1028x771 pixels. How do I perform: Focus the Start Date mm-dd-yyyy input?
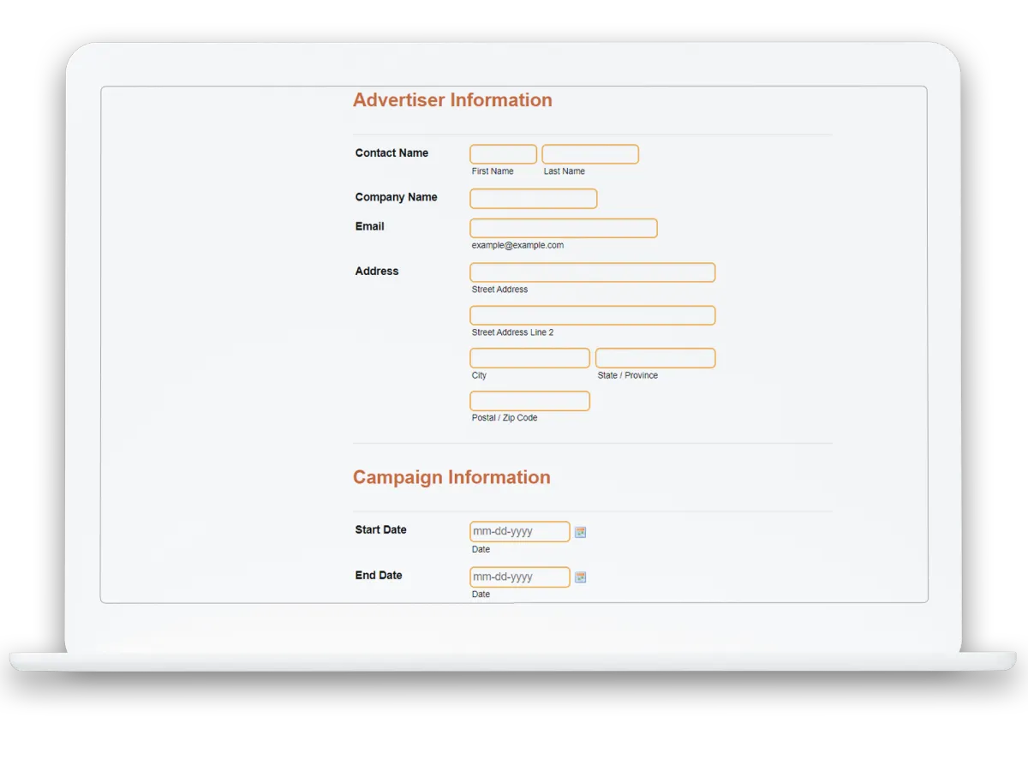point(519,532)
